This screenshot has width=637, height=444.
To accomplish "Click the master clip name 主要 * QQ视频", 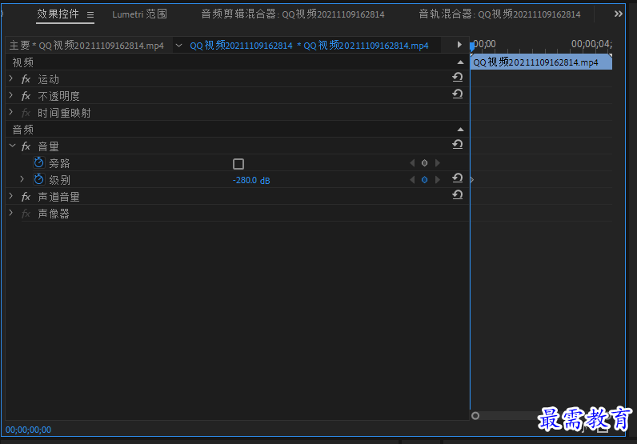I will click(x=86, y=46).
